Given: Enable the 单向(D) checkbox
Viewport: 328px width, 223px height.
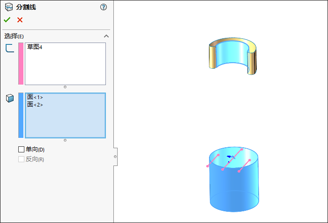Looking at the screenshot, I should 22,150.
